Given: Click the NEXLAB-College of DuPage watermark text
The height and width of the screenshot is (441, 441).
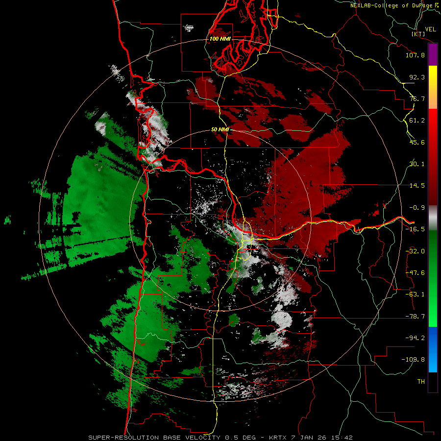Looking at the screenshot, I should (x=395, y=5).
